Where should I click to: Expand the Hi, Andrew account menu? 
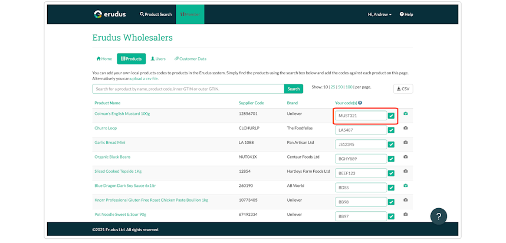coord(380,15)
